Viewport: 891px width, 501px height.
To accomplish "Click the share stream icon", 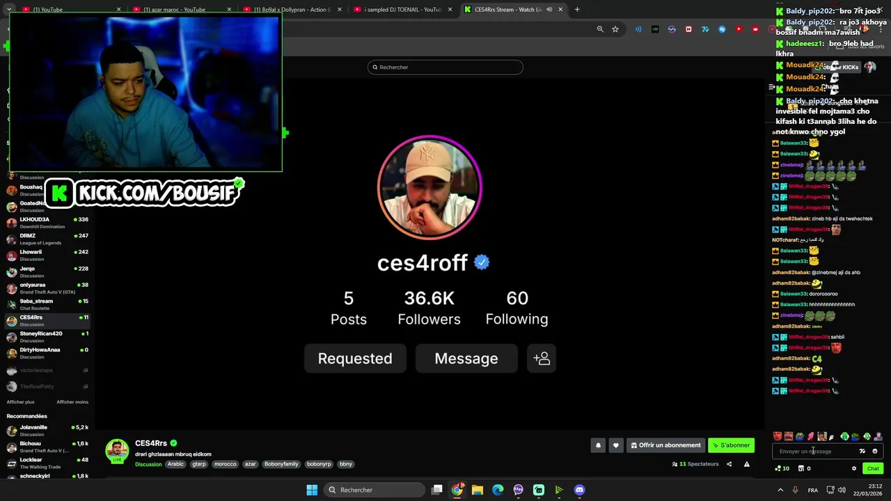I will 729,464.
